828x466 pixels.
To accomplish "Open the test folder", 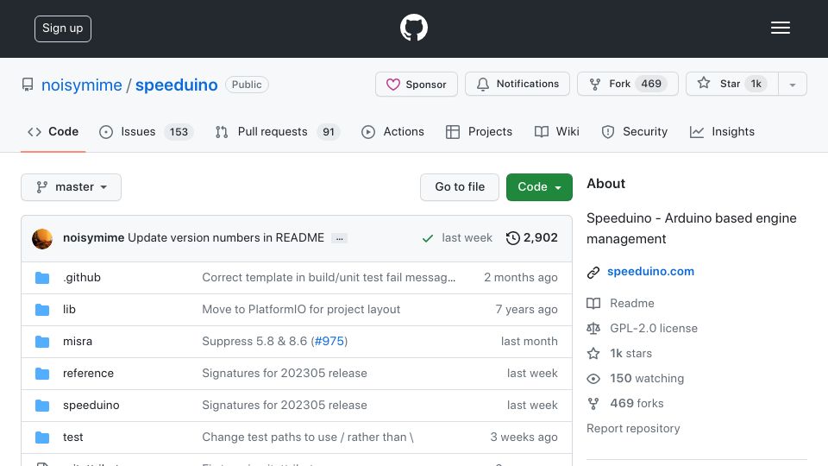I will point(72,437).
